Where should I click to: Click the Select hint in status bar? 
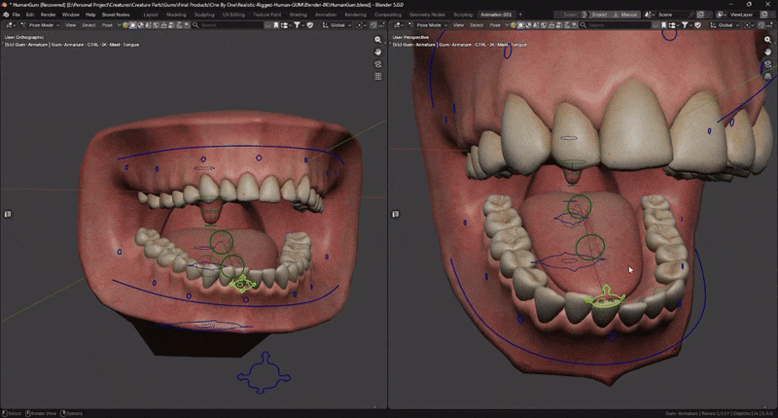point(12,413)
